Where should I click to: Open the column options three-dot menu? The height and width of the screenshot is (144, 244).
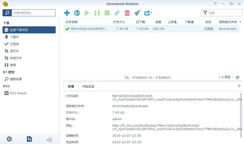tap(240, 22)
